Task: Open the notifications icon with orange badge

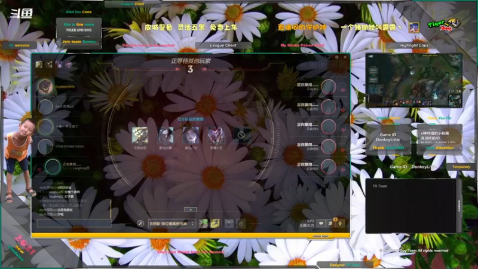Action: (x=331, y=223)
